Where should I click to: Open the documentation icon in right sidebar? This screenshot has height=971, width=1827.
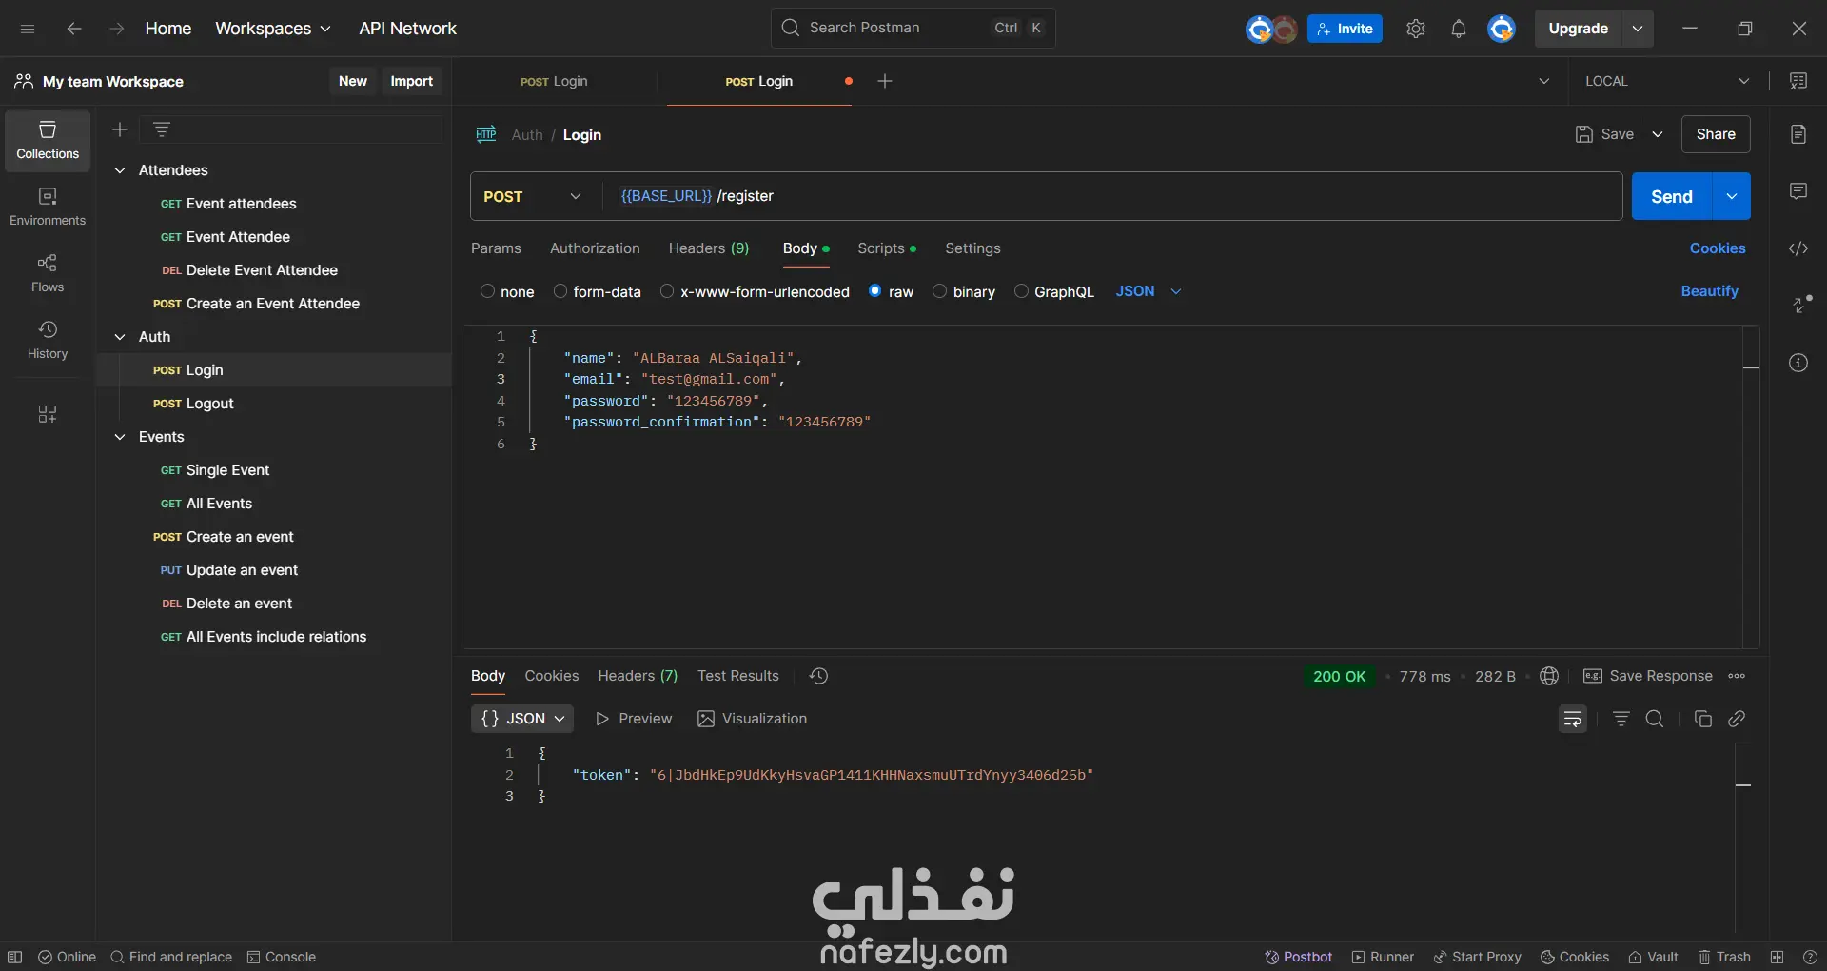(1798, 134)
